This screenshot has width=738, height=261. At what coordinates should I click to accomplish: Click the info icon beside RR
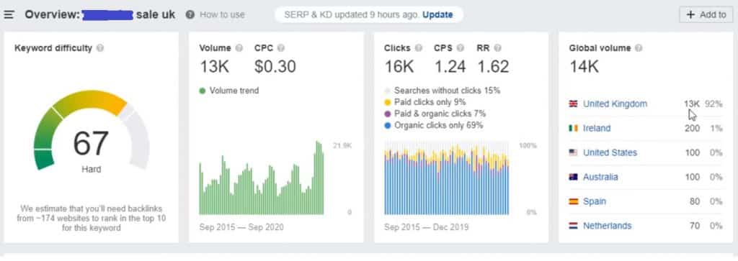497,48
